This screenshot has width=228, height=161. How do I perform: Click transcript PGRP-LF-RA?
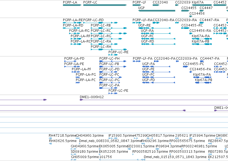(x=137, y=23)
